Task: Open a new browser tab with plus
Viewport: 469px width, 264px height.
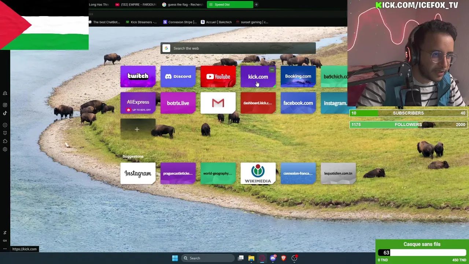Action: 256,4
